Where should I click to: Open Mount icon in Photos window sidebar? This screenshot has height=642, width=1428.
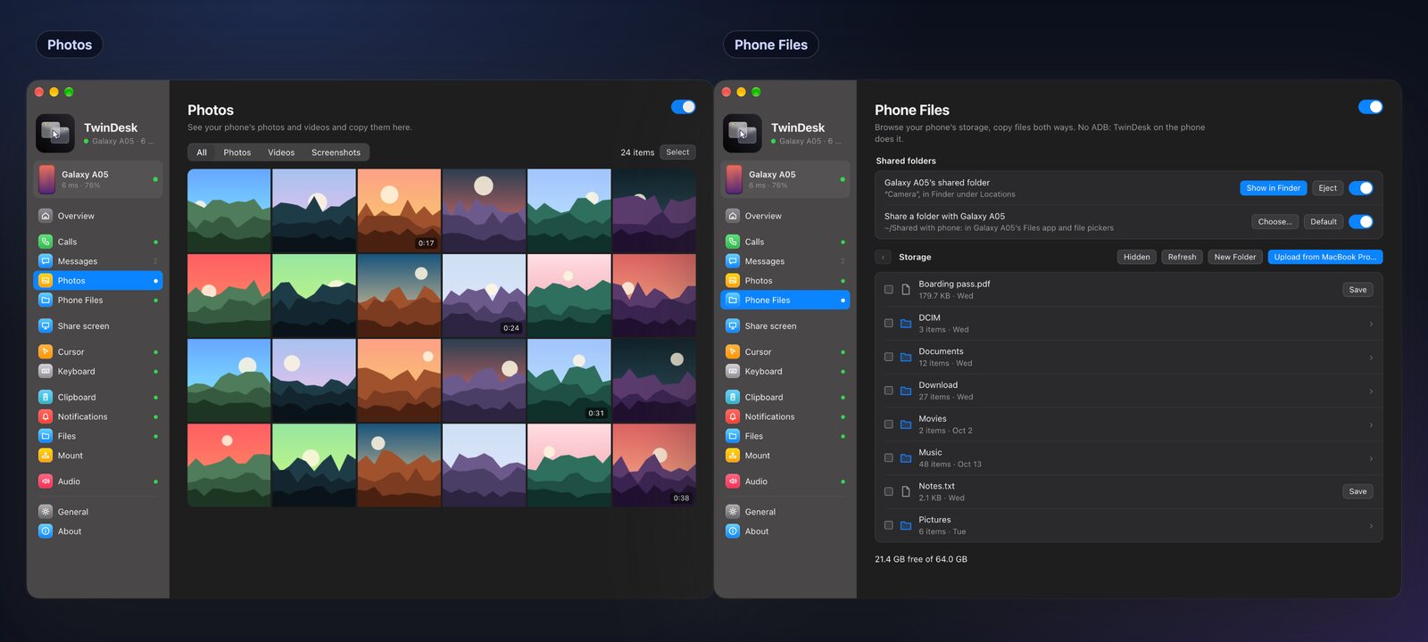[x=46, y=456]
